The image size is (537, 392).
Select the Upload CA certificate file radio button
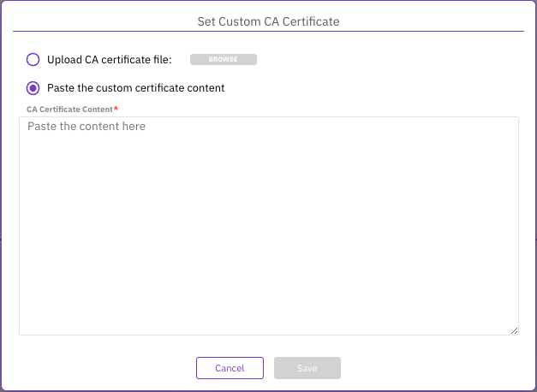33,60
